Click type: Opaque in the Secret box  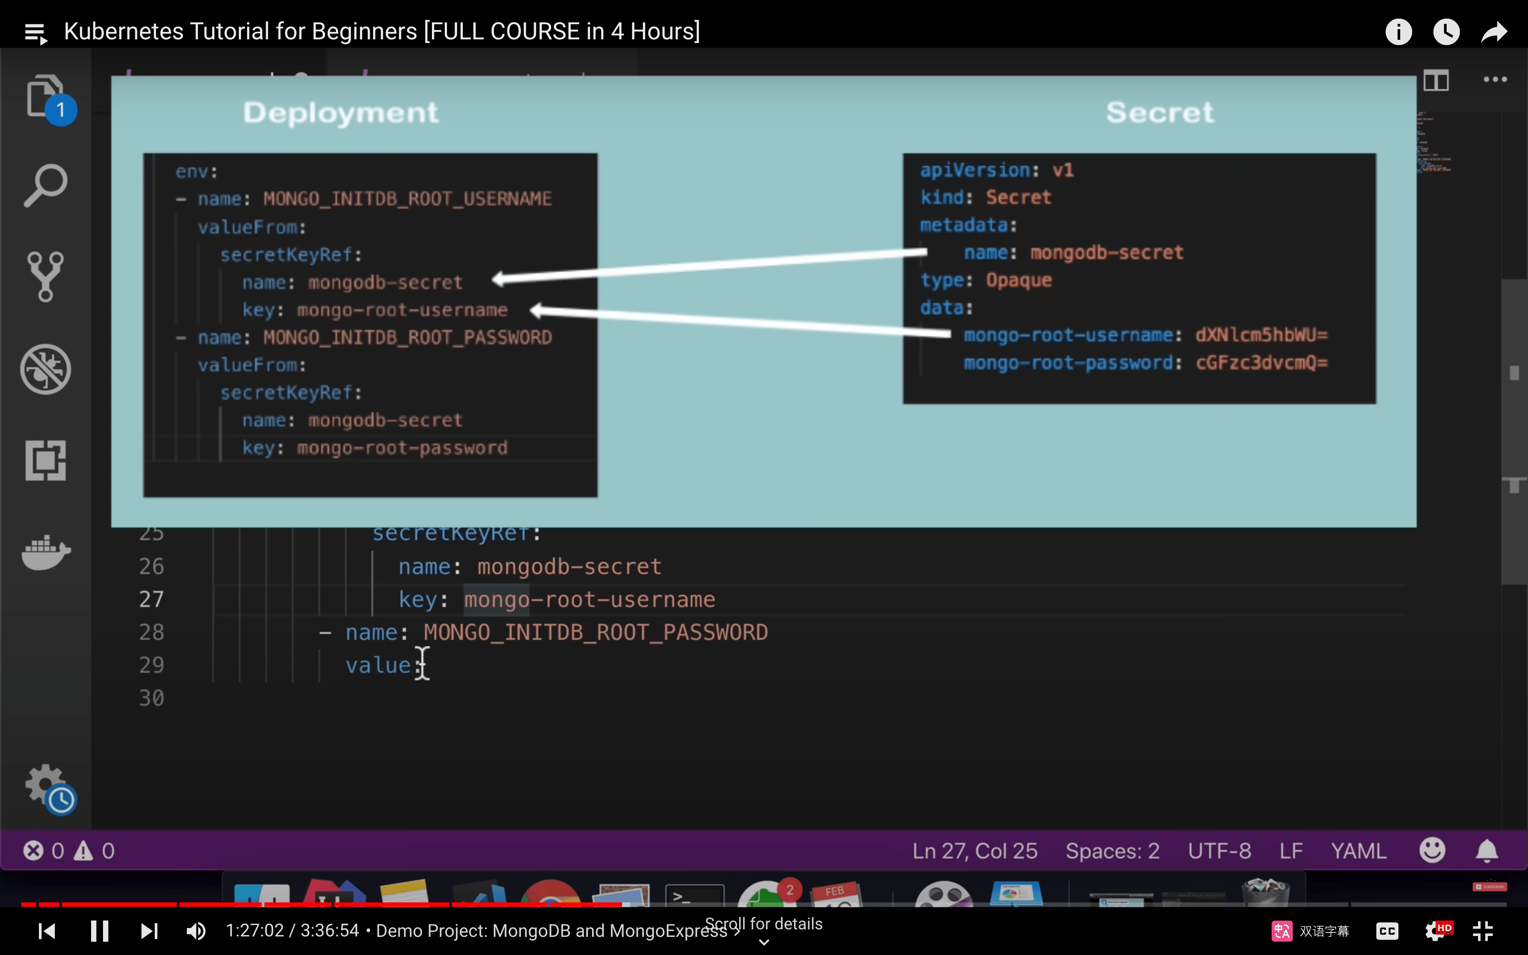click(986, 280)
